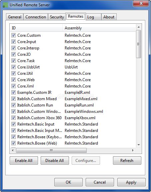Toggle the Example.Custom IR checkbox
The width and height of the screenshot is (151, 192).
click(x=13, y=92)
